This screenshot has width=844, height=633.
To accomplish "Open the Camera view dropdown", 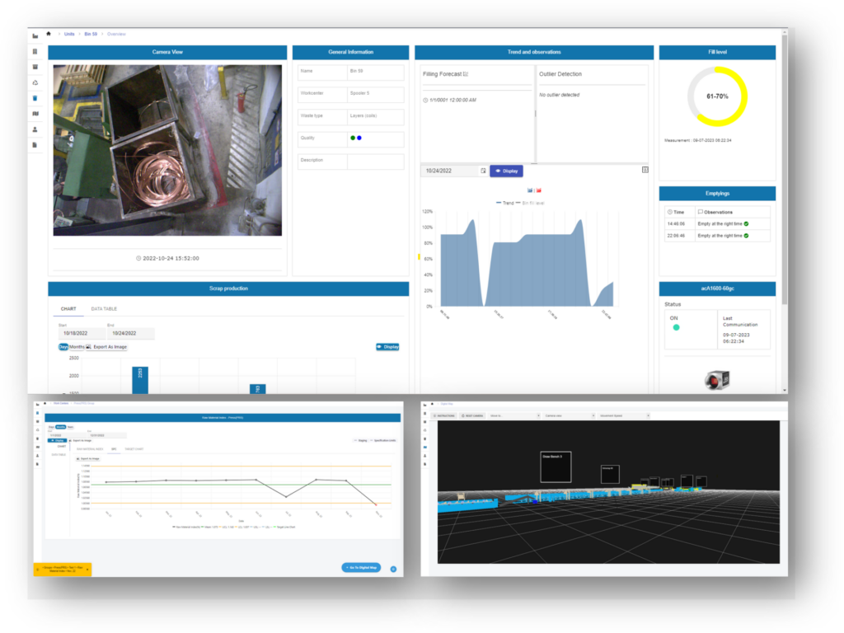I will (570, 415).
